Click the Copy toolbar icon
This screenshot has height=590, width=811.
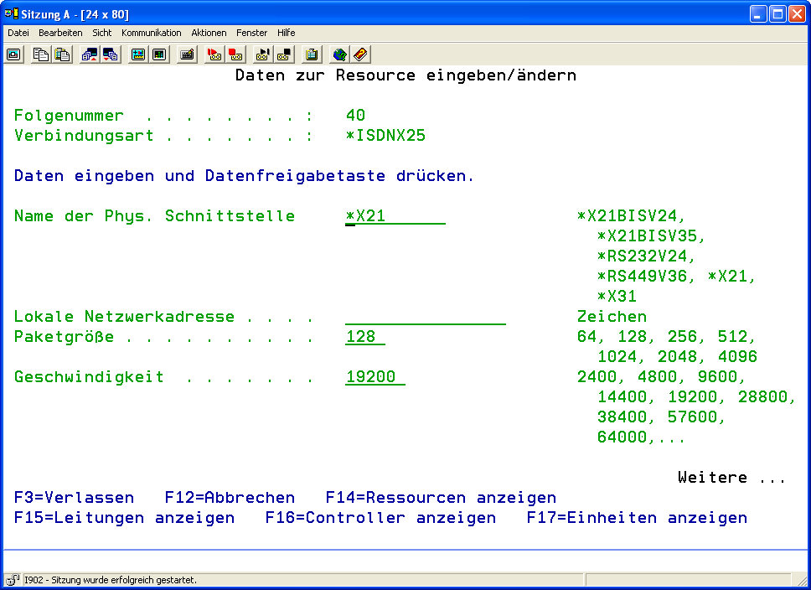click(41, 54)
